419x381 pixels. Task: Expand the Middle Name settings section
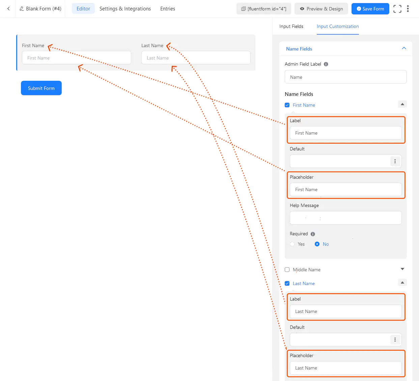(402, 269)
